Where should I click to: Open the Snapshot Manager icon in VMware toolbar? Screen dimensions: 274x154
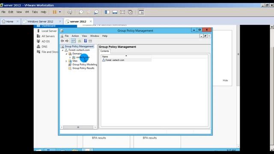click(96, 12)
